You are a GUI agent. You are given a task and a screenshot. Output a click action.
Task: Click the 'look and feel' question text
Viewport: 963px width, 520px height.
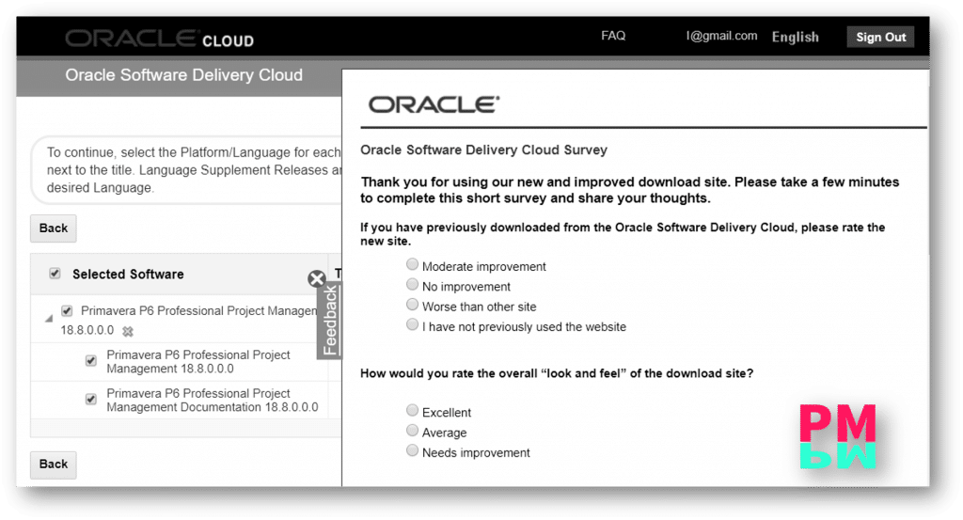(x=557, y=374)
